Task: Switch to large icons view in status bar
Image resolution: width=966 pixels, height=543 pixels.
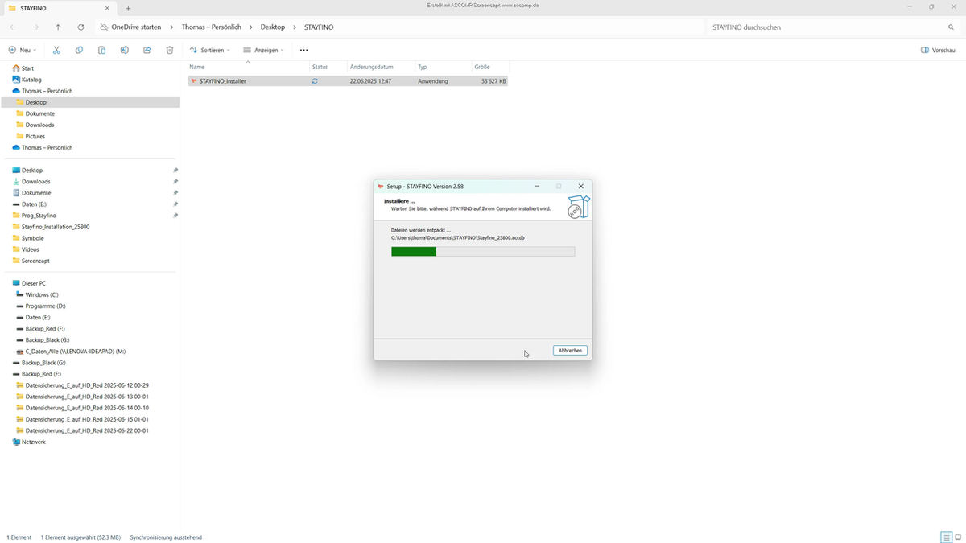Action: [957, 537]
